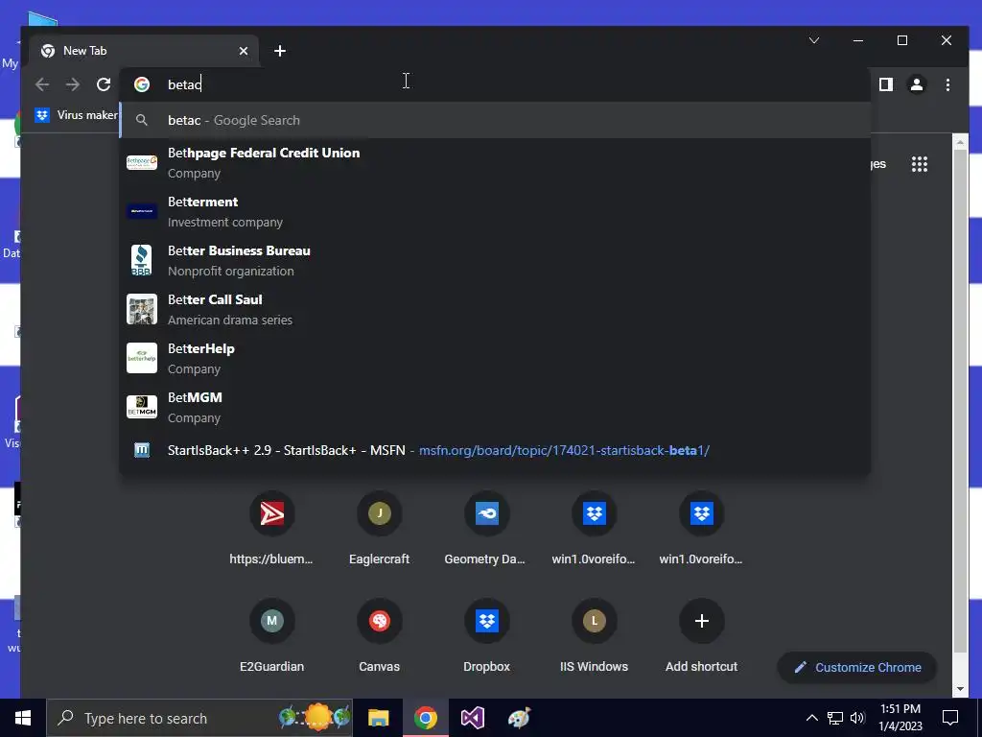Open the Google apps grid icon
Screen dimensions: 982x737
click(920, 164)
